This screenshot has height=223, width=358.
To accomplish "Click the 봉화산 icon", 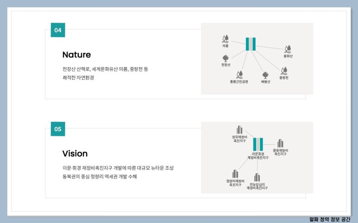I will pyautogui.click(x=288, y=49).
